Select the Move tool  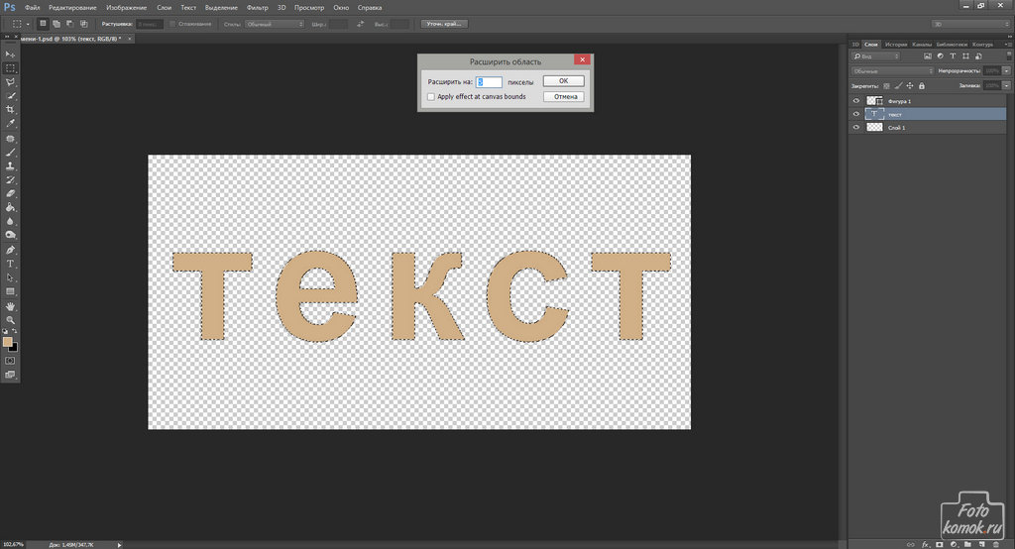(x=10, y=54)
